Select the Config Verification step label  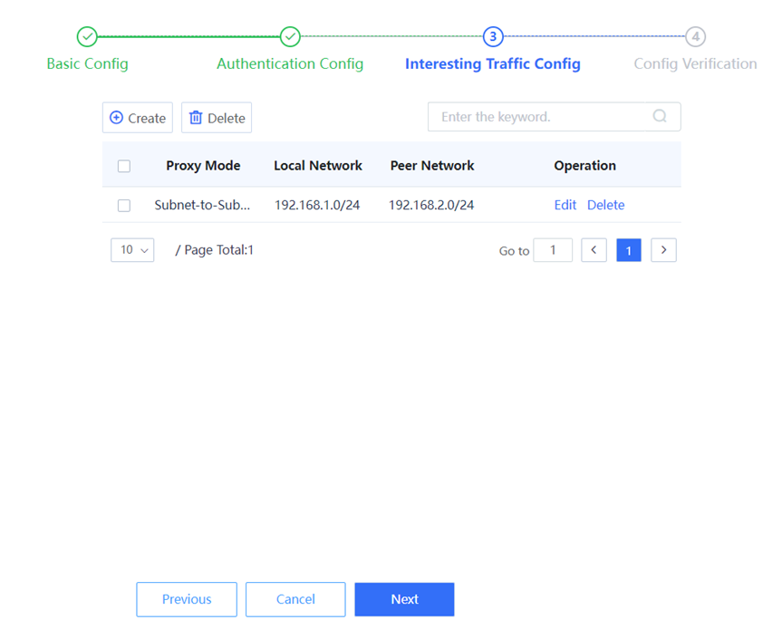(x=695, y=63)
